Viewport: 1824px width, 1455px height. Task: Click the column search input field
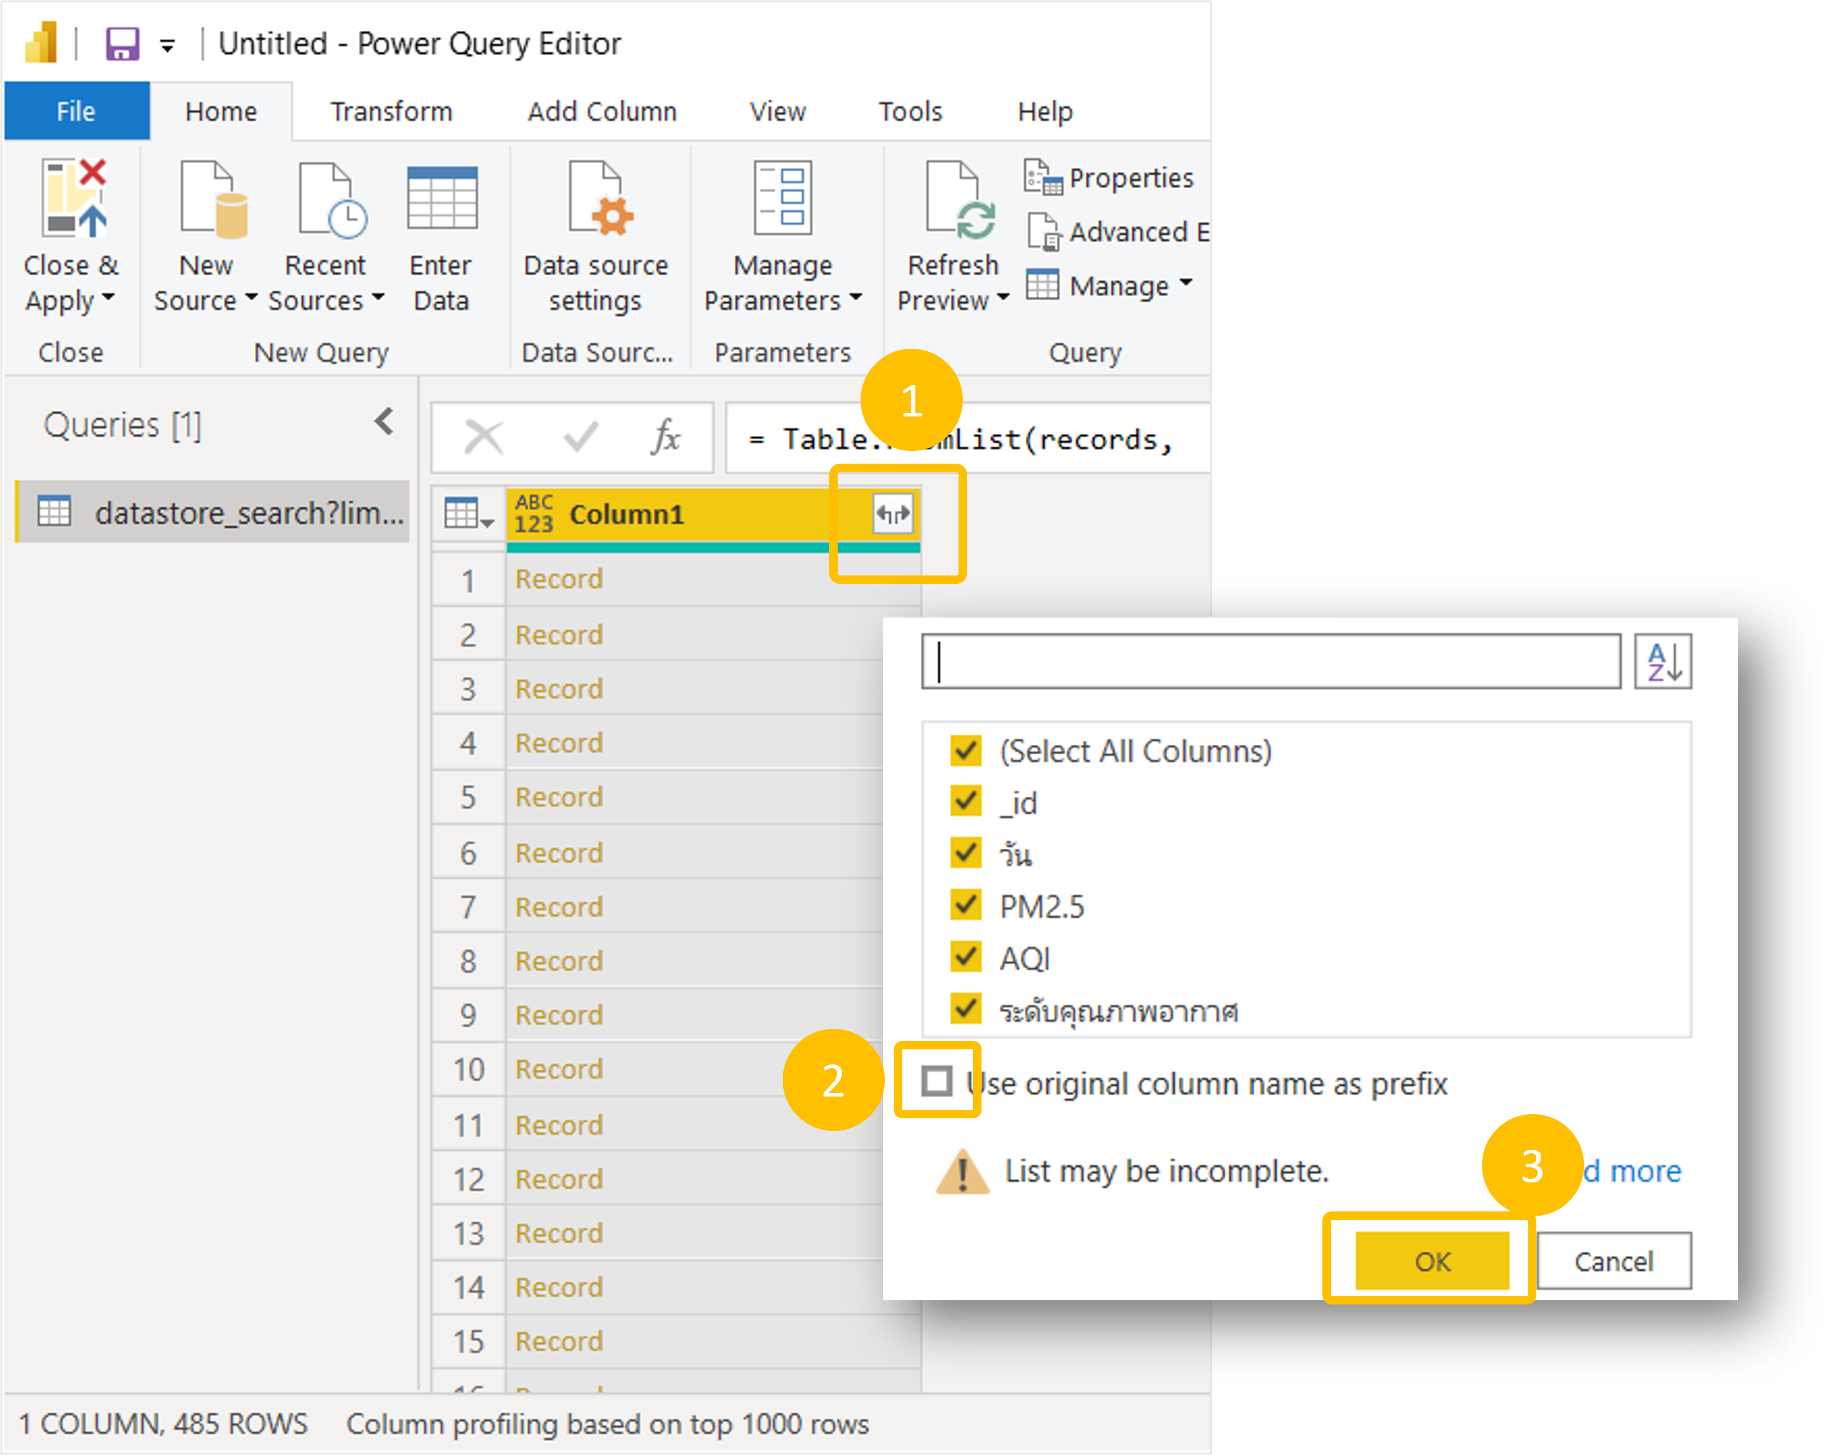point(1271,661)
